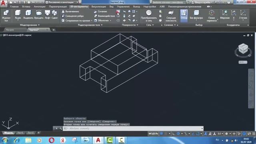Click Преобразовать в сеть (Convert to Mesh)
Viewport: 256px width, 144px height.
click(149, 16)
